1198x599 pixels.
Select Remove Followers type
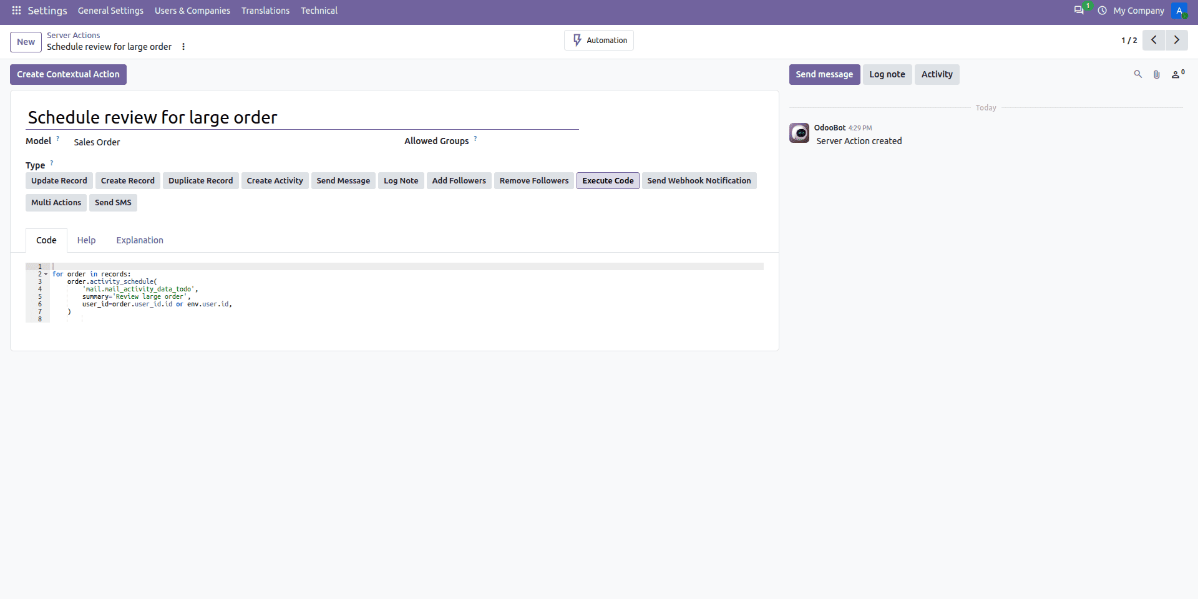534,181
